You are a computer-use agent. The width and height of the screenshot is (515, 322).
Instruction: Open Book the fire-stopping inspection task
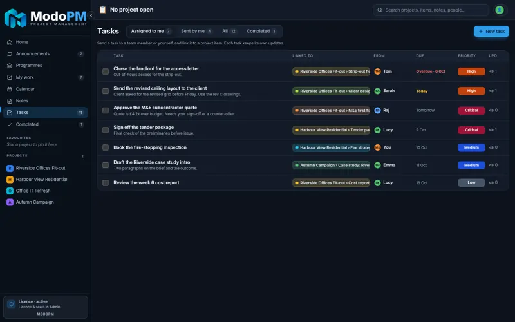[x=150, y=147]
